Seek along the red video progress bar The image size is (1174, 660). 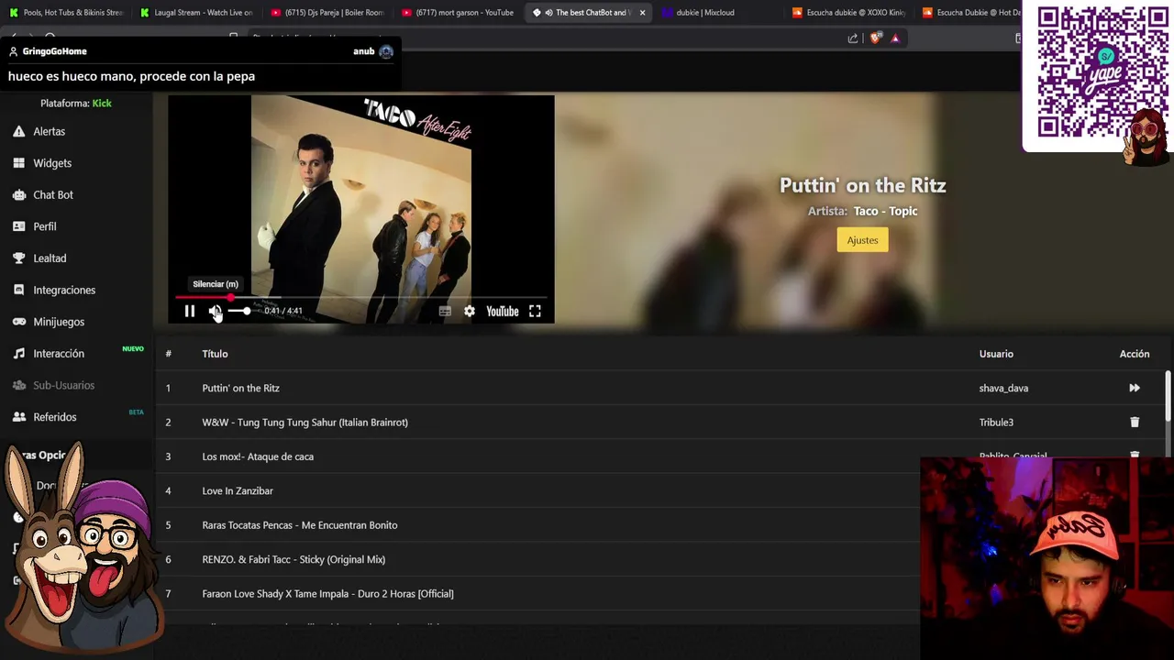(360, 298)
